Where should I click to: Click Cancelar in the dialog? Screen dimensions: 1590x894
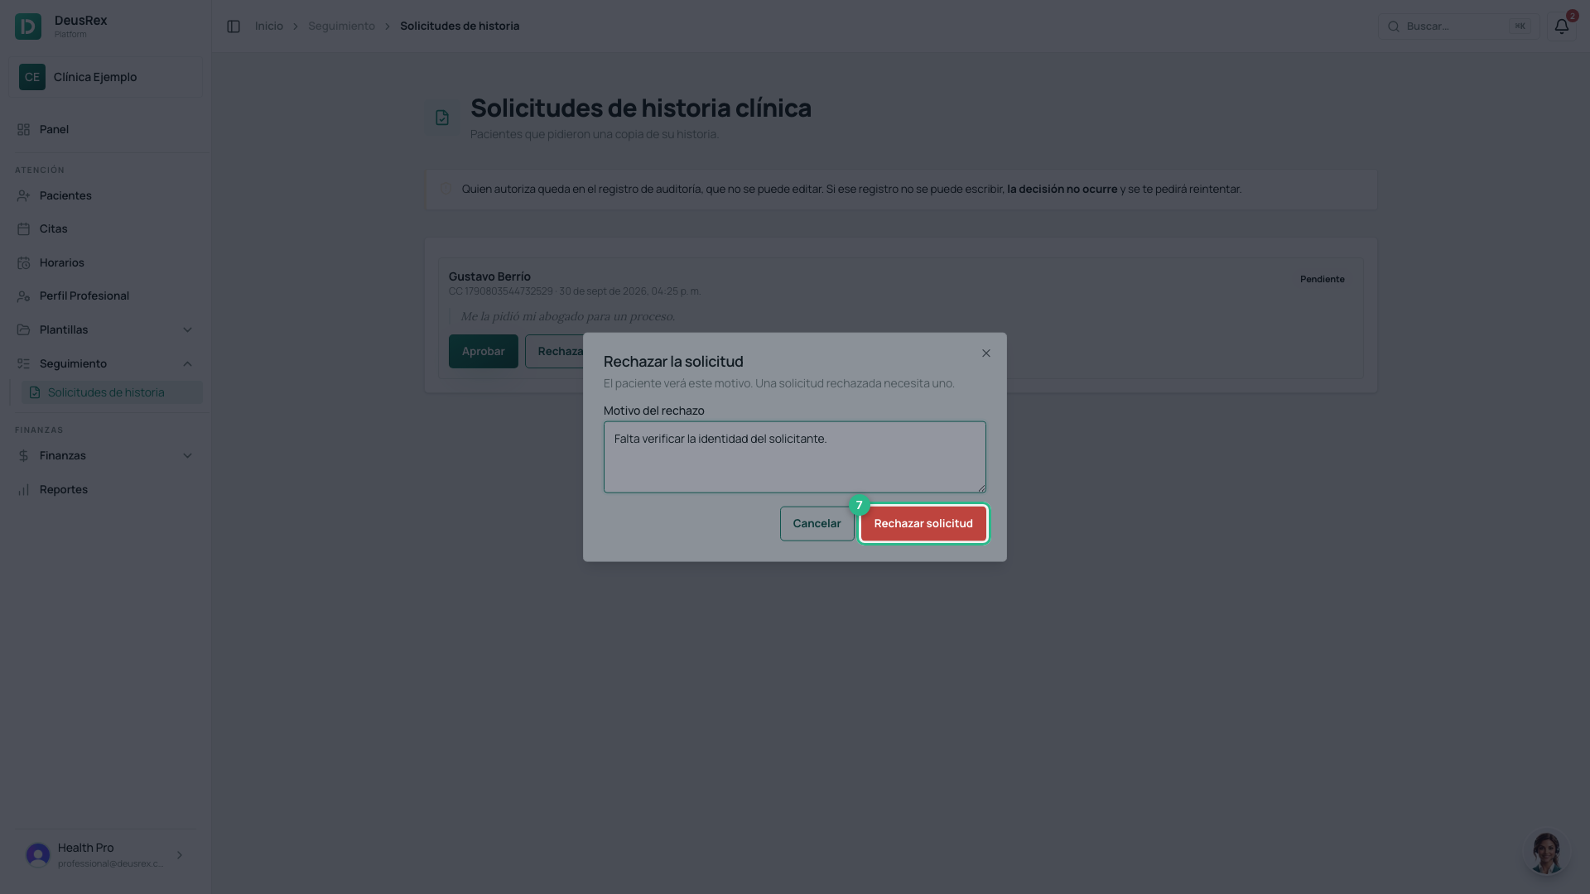[x=817, y=524]
